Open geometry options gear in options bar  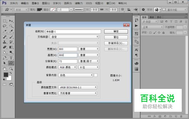(x=143, y=10)
